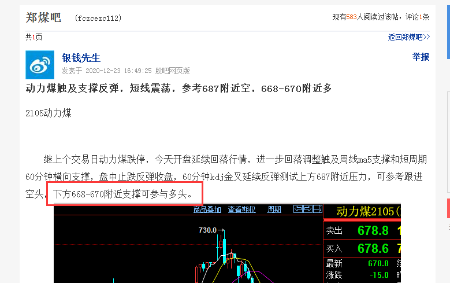Click the 举报 report link
This screenshot has width=450, height=283.
tap(421, 57)
